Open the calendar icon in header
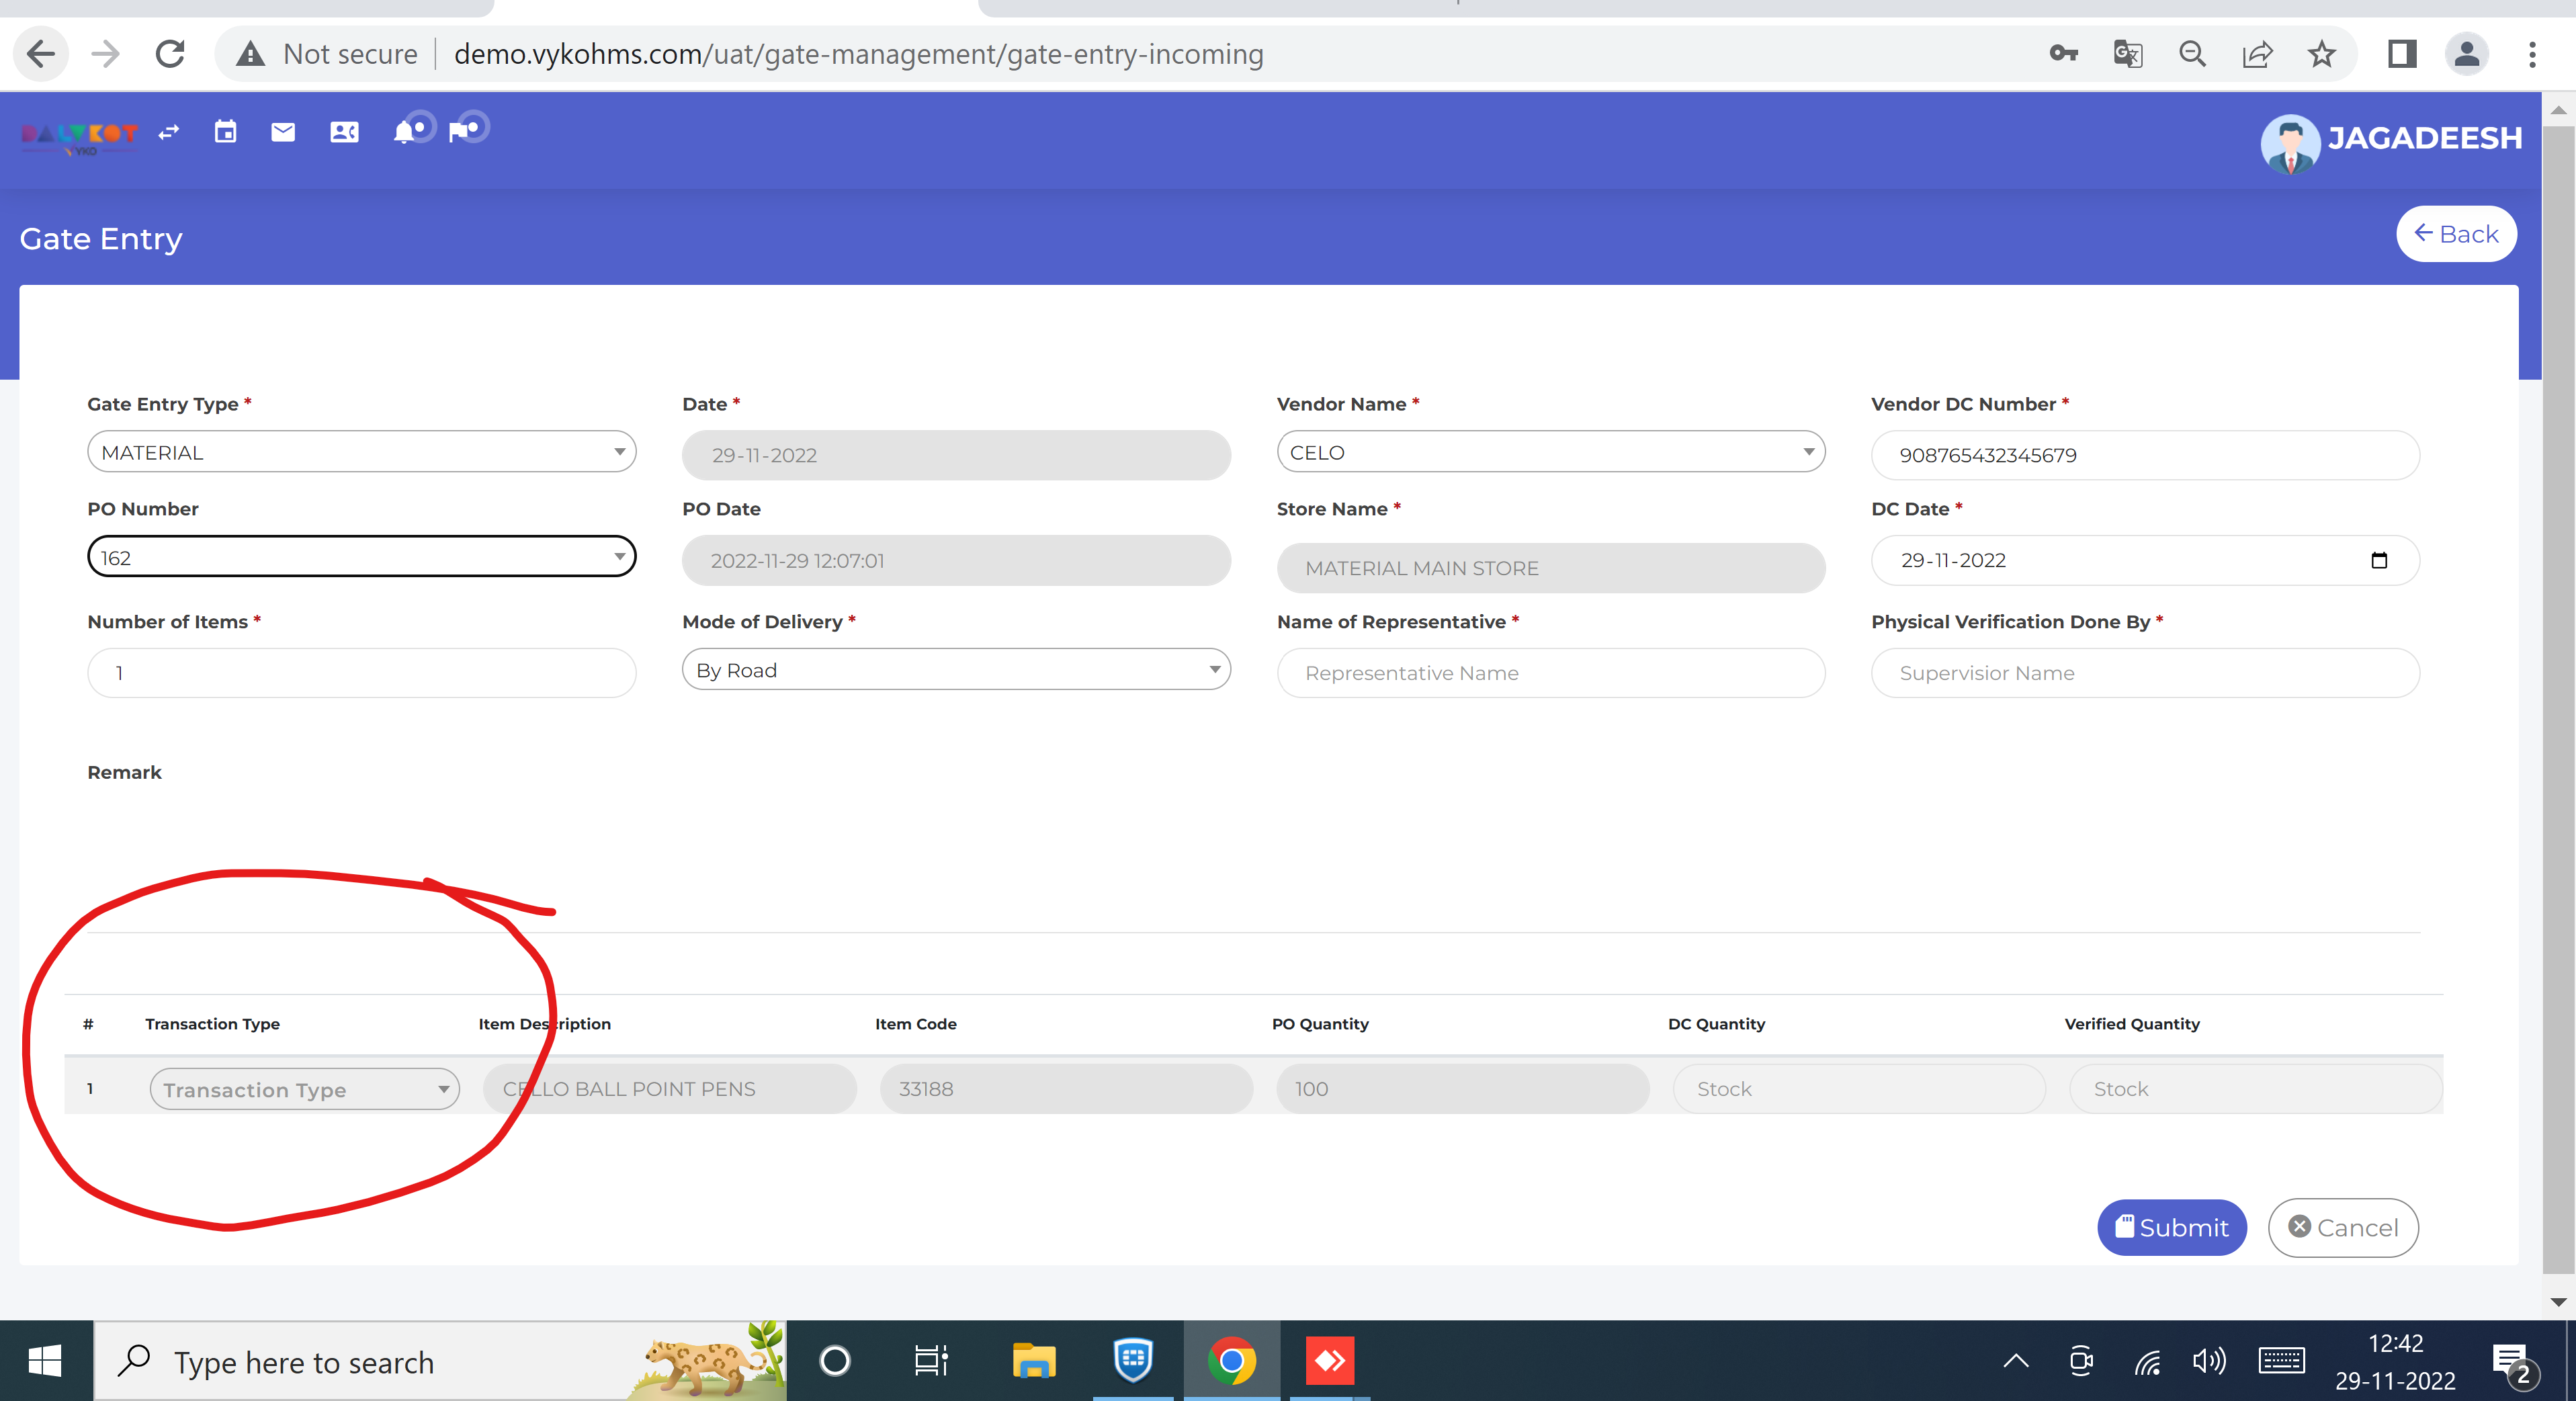 226,132
